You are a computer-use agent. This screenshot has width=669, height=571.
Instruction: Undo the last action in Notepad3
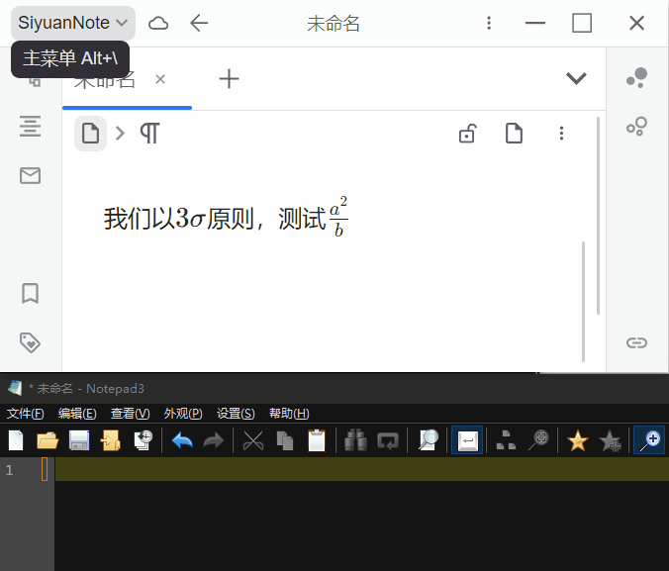(182, 440)
